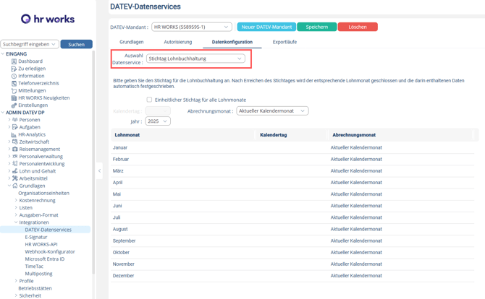Expand the Ausgaben-Format tree node
The image size is (485, 299).
coord(16,215)
